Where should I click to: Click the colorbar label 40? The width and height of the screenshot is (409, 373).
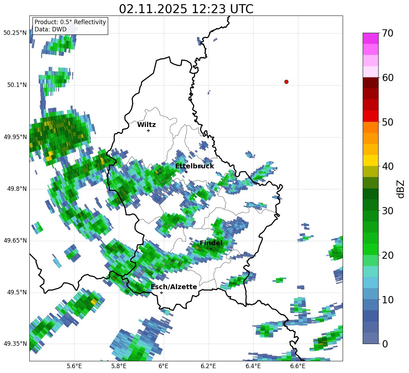pyautogui.click(x=388, y=166)
